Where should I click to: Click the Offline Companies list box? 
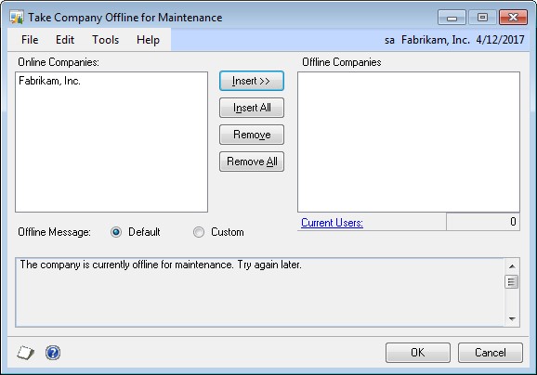pyautogui.click(x=409, y=142)
